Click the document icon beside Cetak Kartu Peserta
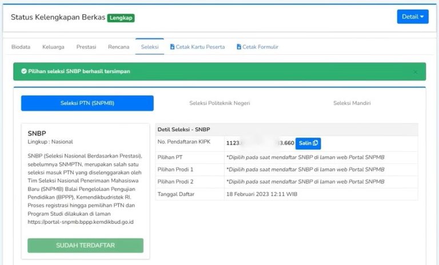 pyautogui.click(x=172, y=47)
